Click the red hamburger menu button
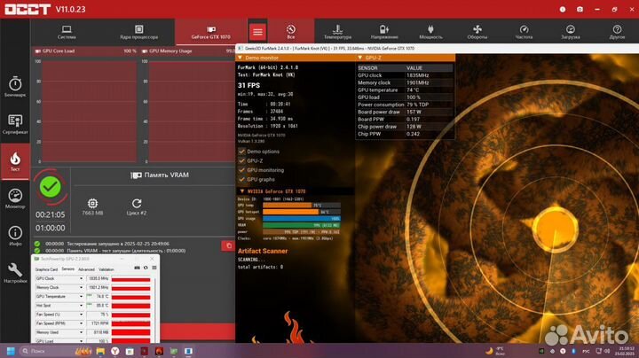 point(257,32)
